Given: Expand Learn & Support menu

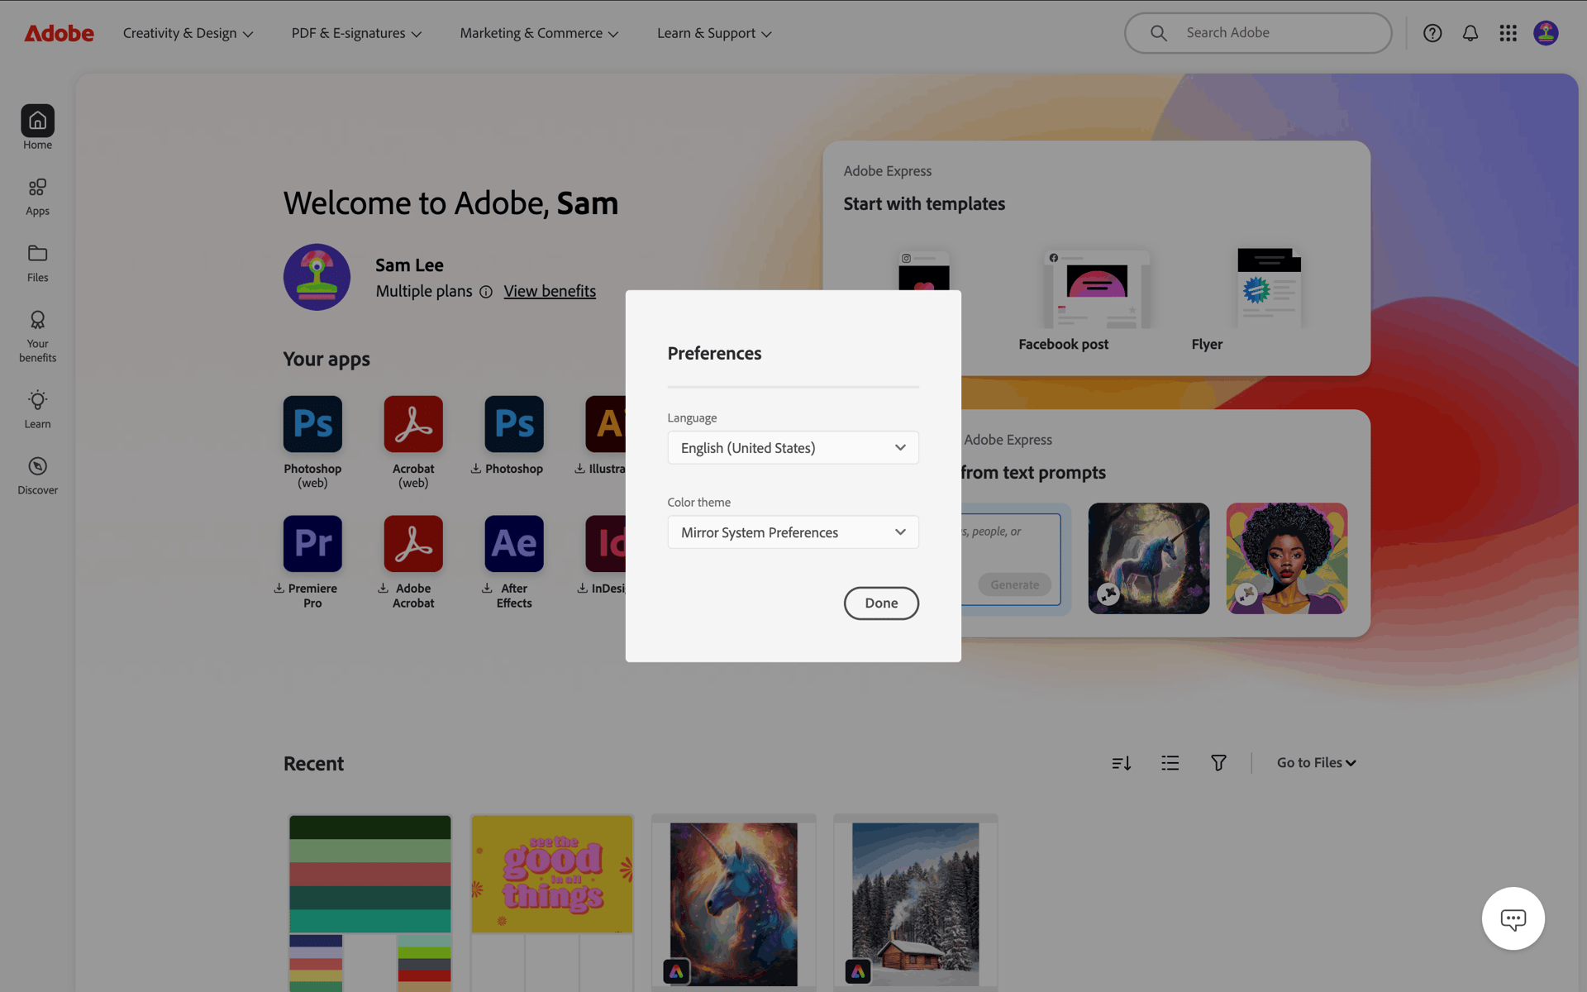Looking at the screenshot, I should [714, 33].
